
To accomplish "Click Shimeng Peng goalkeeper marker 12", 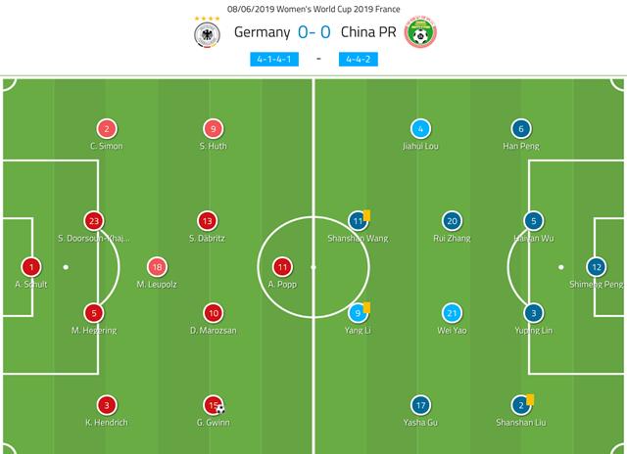I will tap(595, 266).
